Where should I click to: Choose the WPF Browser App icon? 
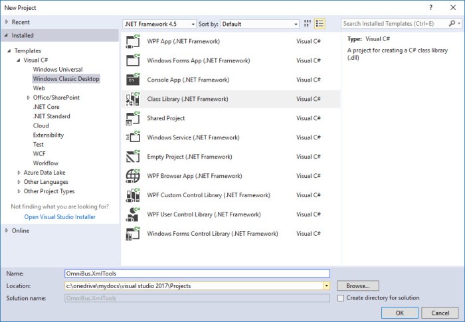pos(132,176)
